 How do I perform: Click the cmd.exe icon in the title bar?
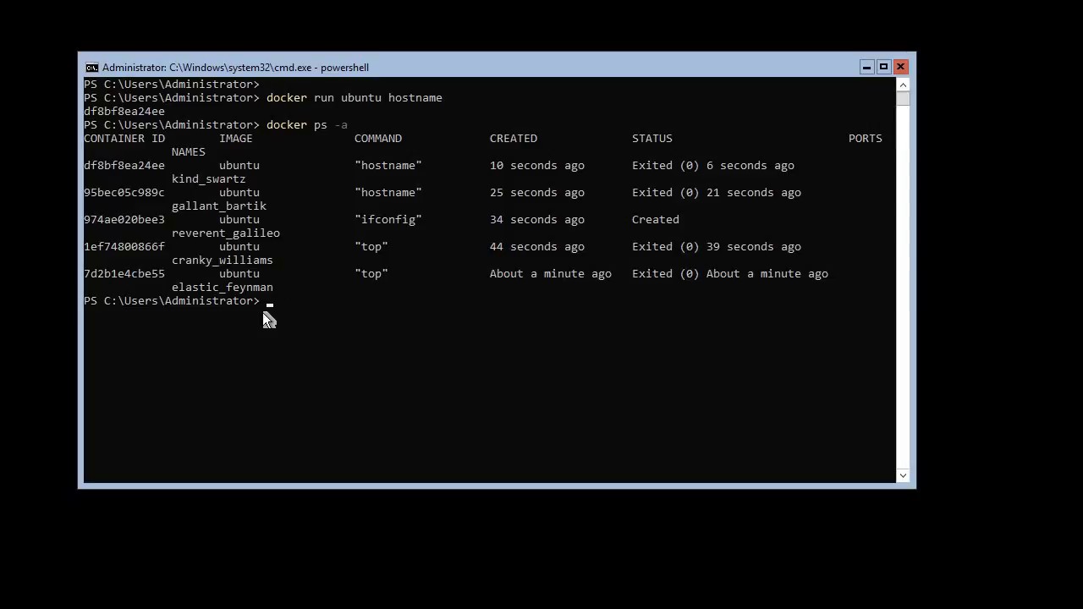tap(91, 68)
